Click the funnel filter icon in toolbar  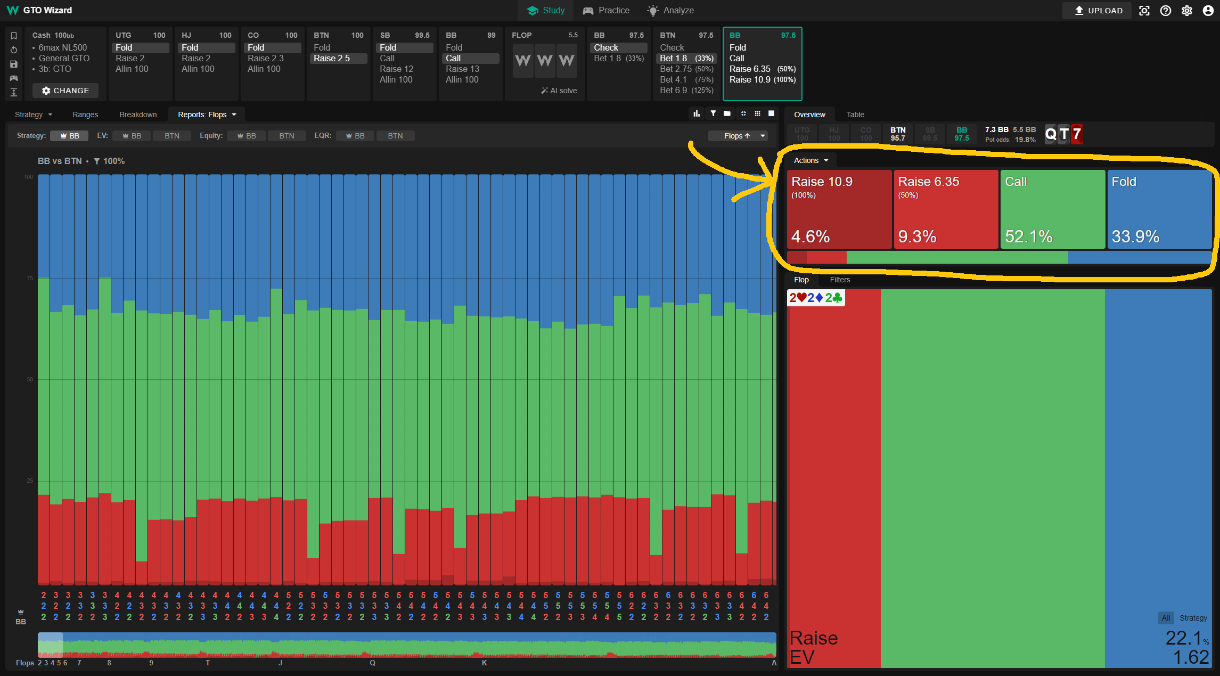713,114
